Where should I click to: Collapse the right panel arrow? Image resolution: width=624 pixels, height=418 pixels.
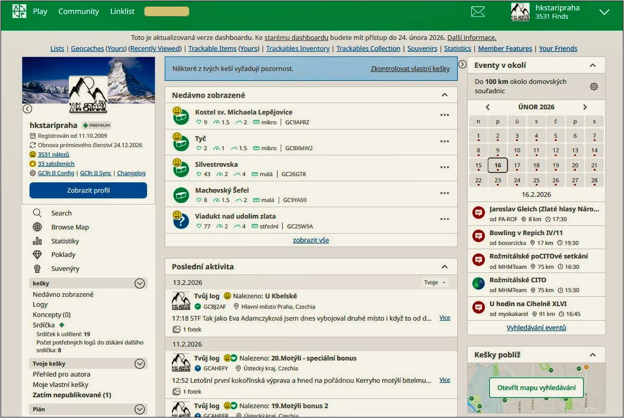click(x=462, y=64)
